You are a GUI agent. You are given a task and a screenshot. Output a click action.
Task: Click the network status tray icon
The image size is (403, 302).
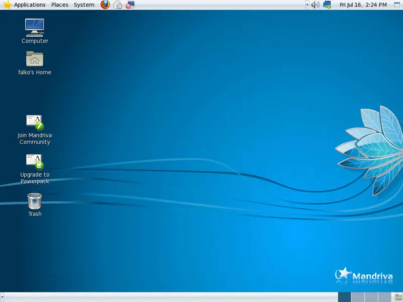(327, 5)
